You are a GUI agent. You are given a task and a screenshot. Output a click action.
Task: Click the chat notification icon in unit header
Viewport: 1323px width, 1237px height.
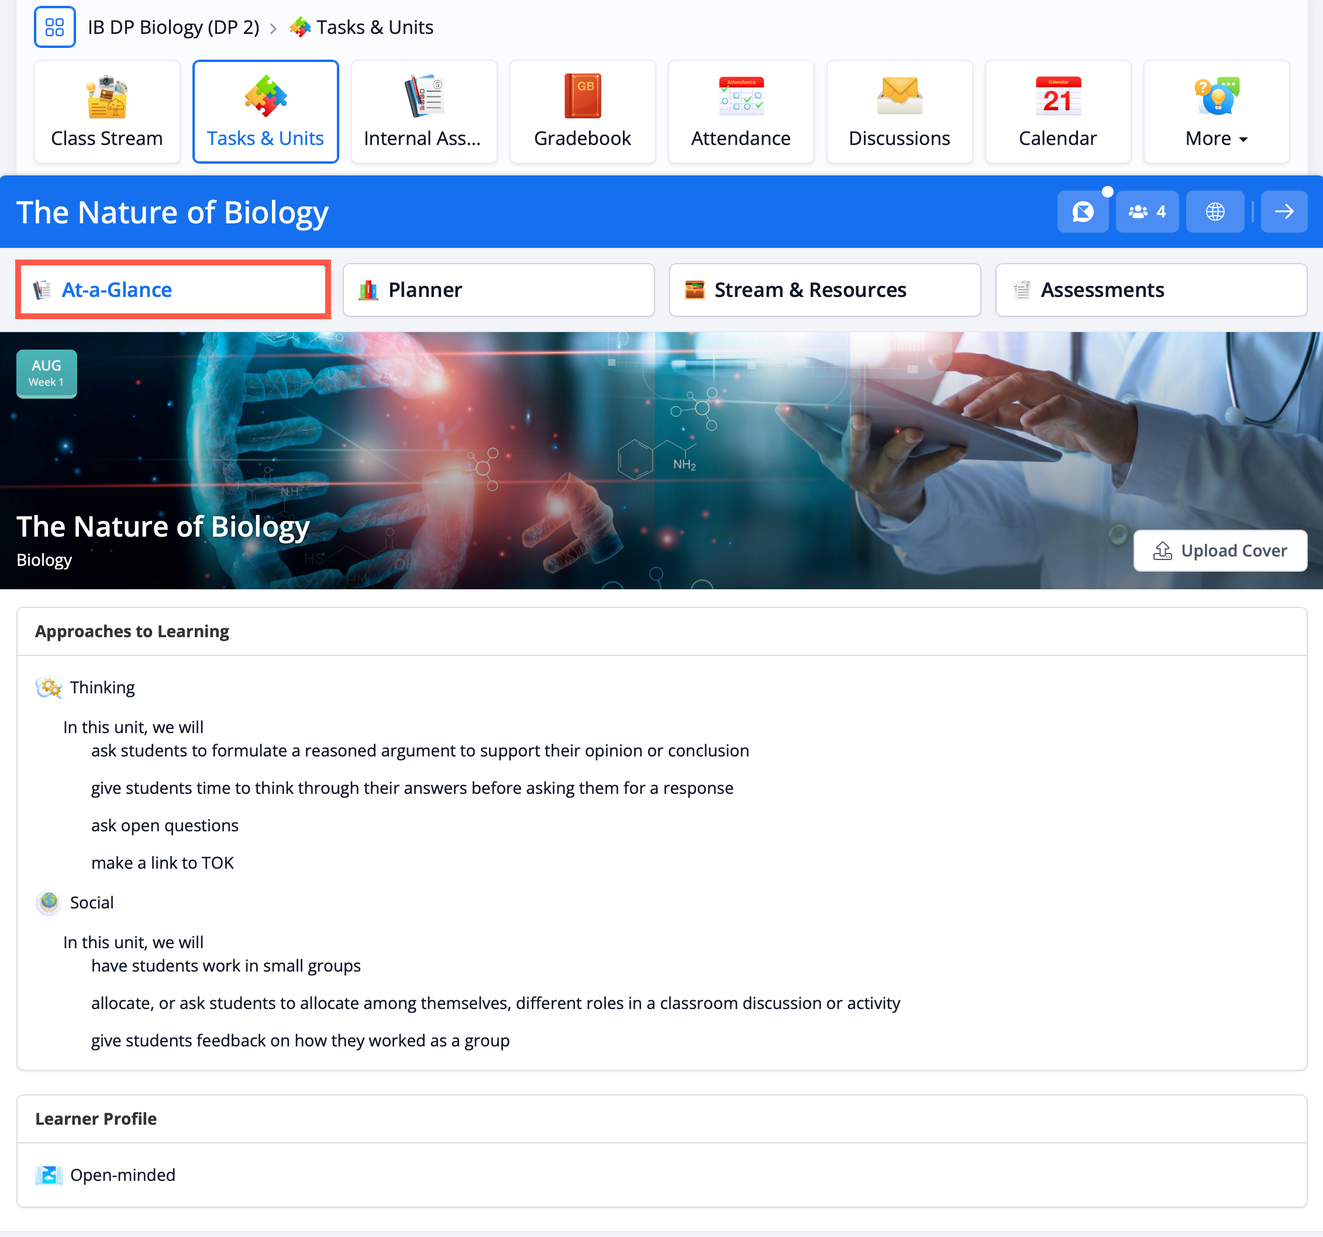pyautogui.click(x=1083, y=212)
